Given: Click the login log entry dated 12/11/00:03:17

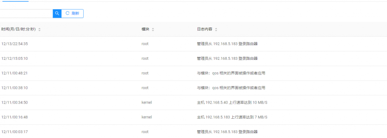Looking at the screenshot, I should [227, 132].
